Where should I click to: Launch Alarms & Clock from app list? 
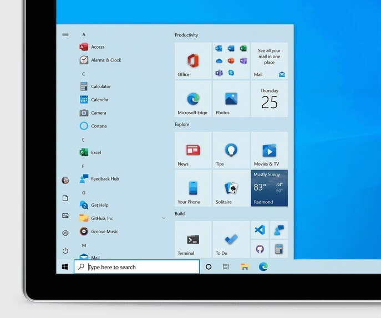pyautogui.click(x=100, y=60)
